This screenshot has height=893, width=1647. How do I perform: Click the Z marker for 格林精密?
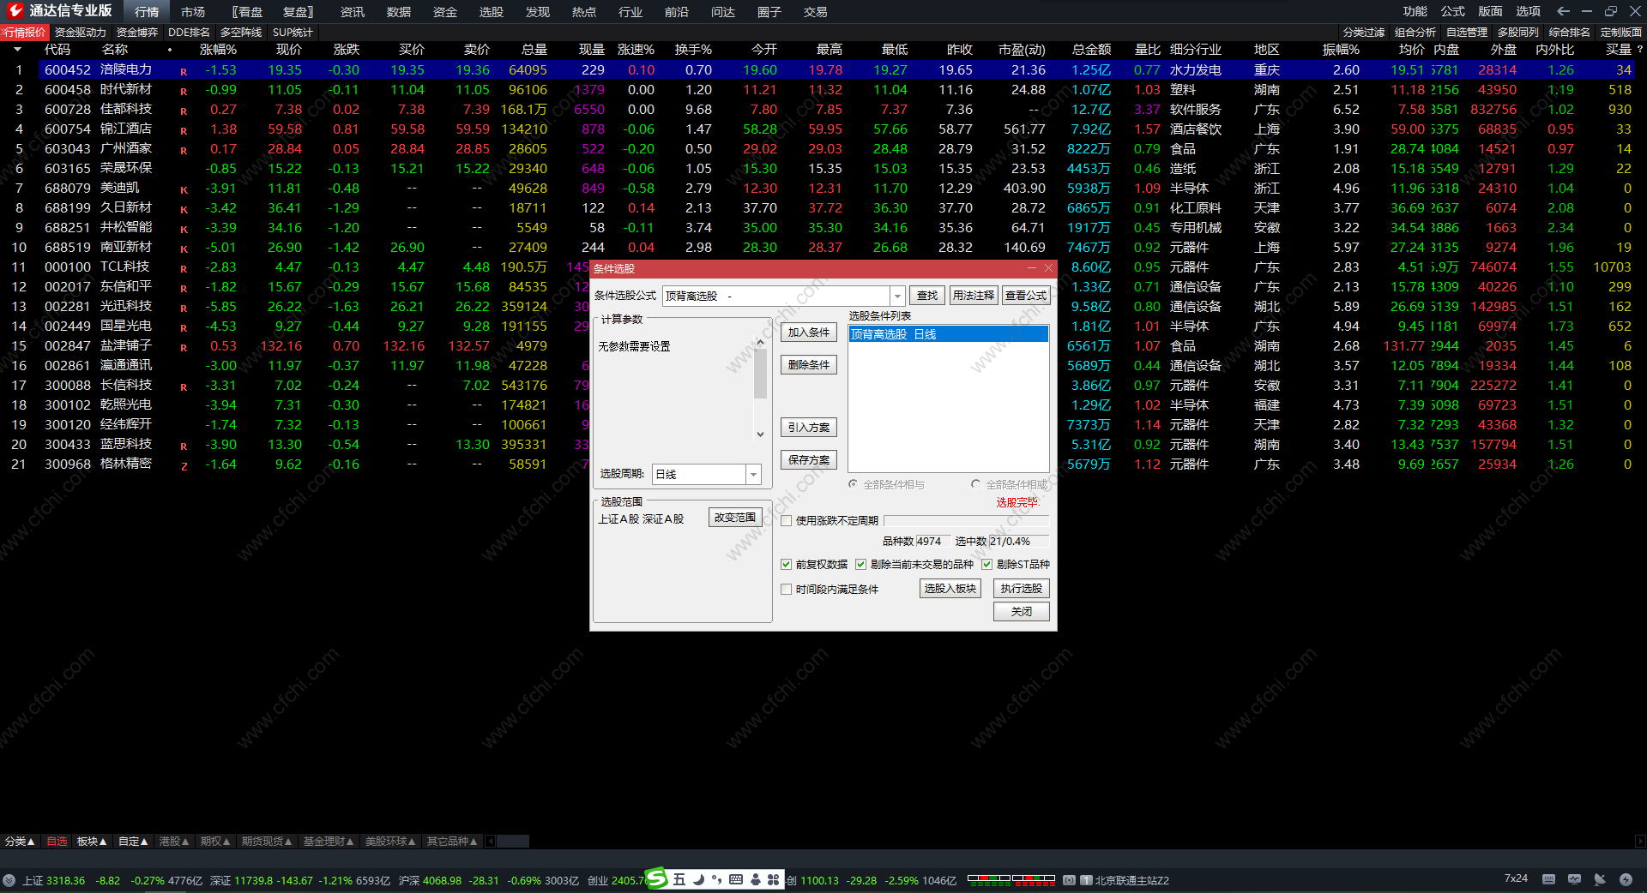tap(184, 465)
